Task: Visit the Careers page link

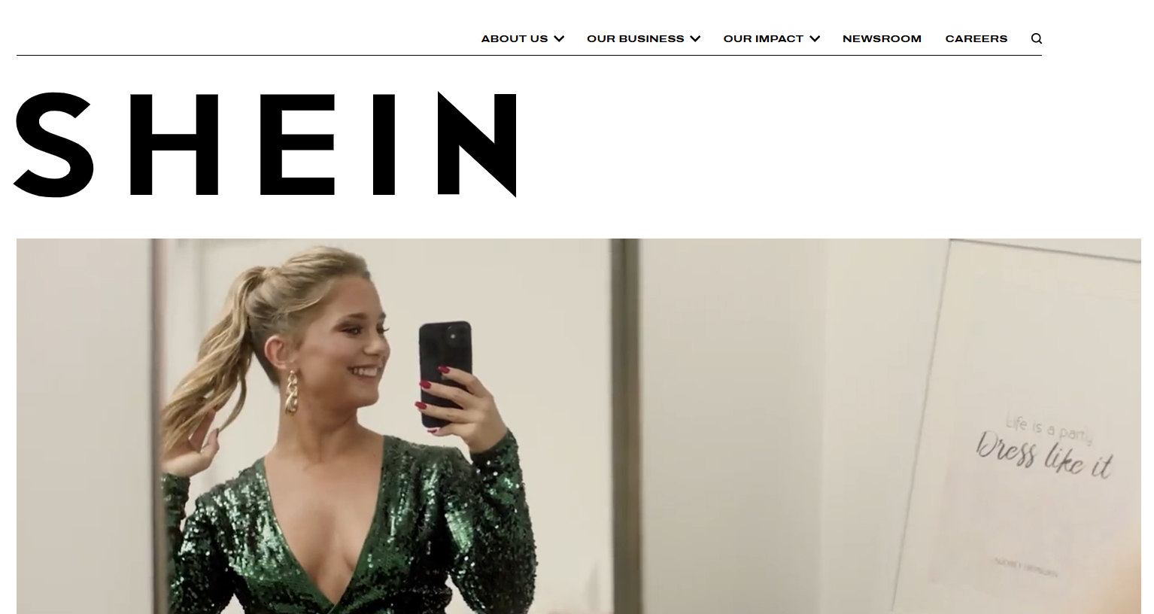Action: click(976, 38)
